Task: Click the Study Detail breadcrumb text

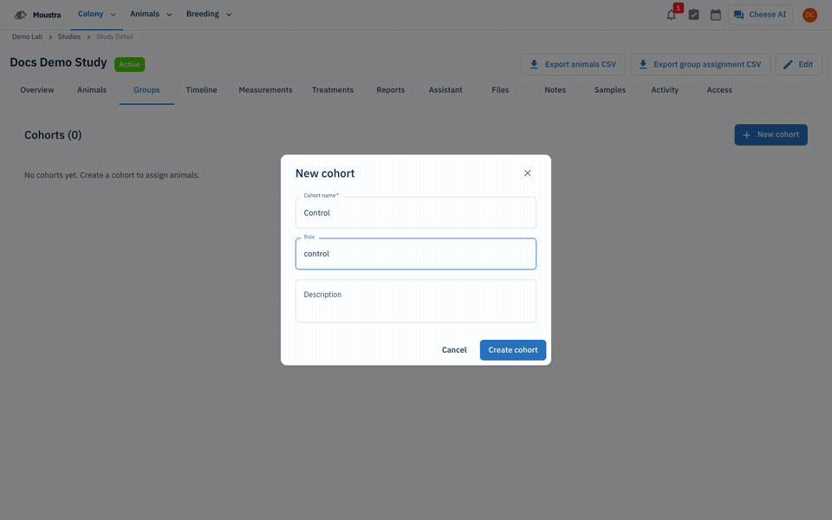Action: (114, 36)
